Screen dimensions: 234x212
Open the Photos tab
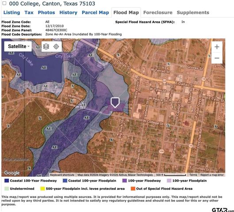click(46, 12)
